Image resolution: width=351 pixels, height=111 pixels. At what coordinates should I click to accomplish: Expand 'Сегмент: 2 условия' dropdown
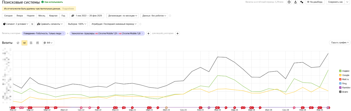[16, 24]
